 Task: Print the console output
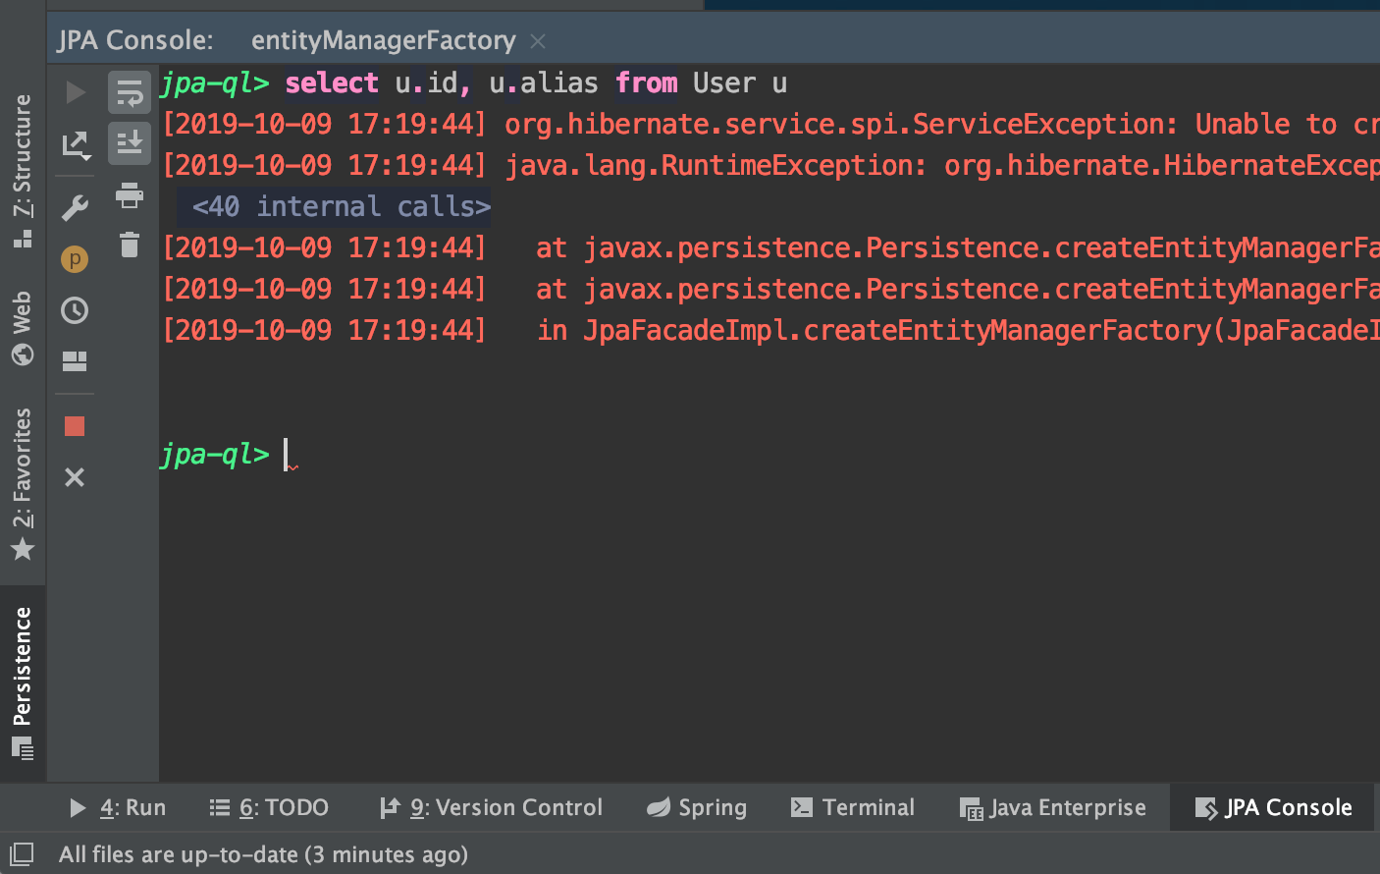130,195
